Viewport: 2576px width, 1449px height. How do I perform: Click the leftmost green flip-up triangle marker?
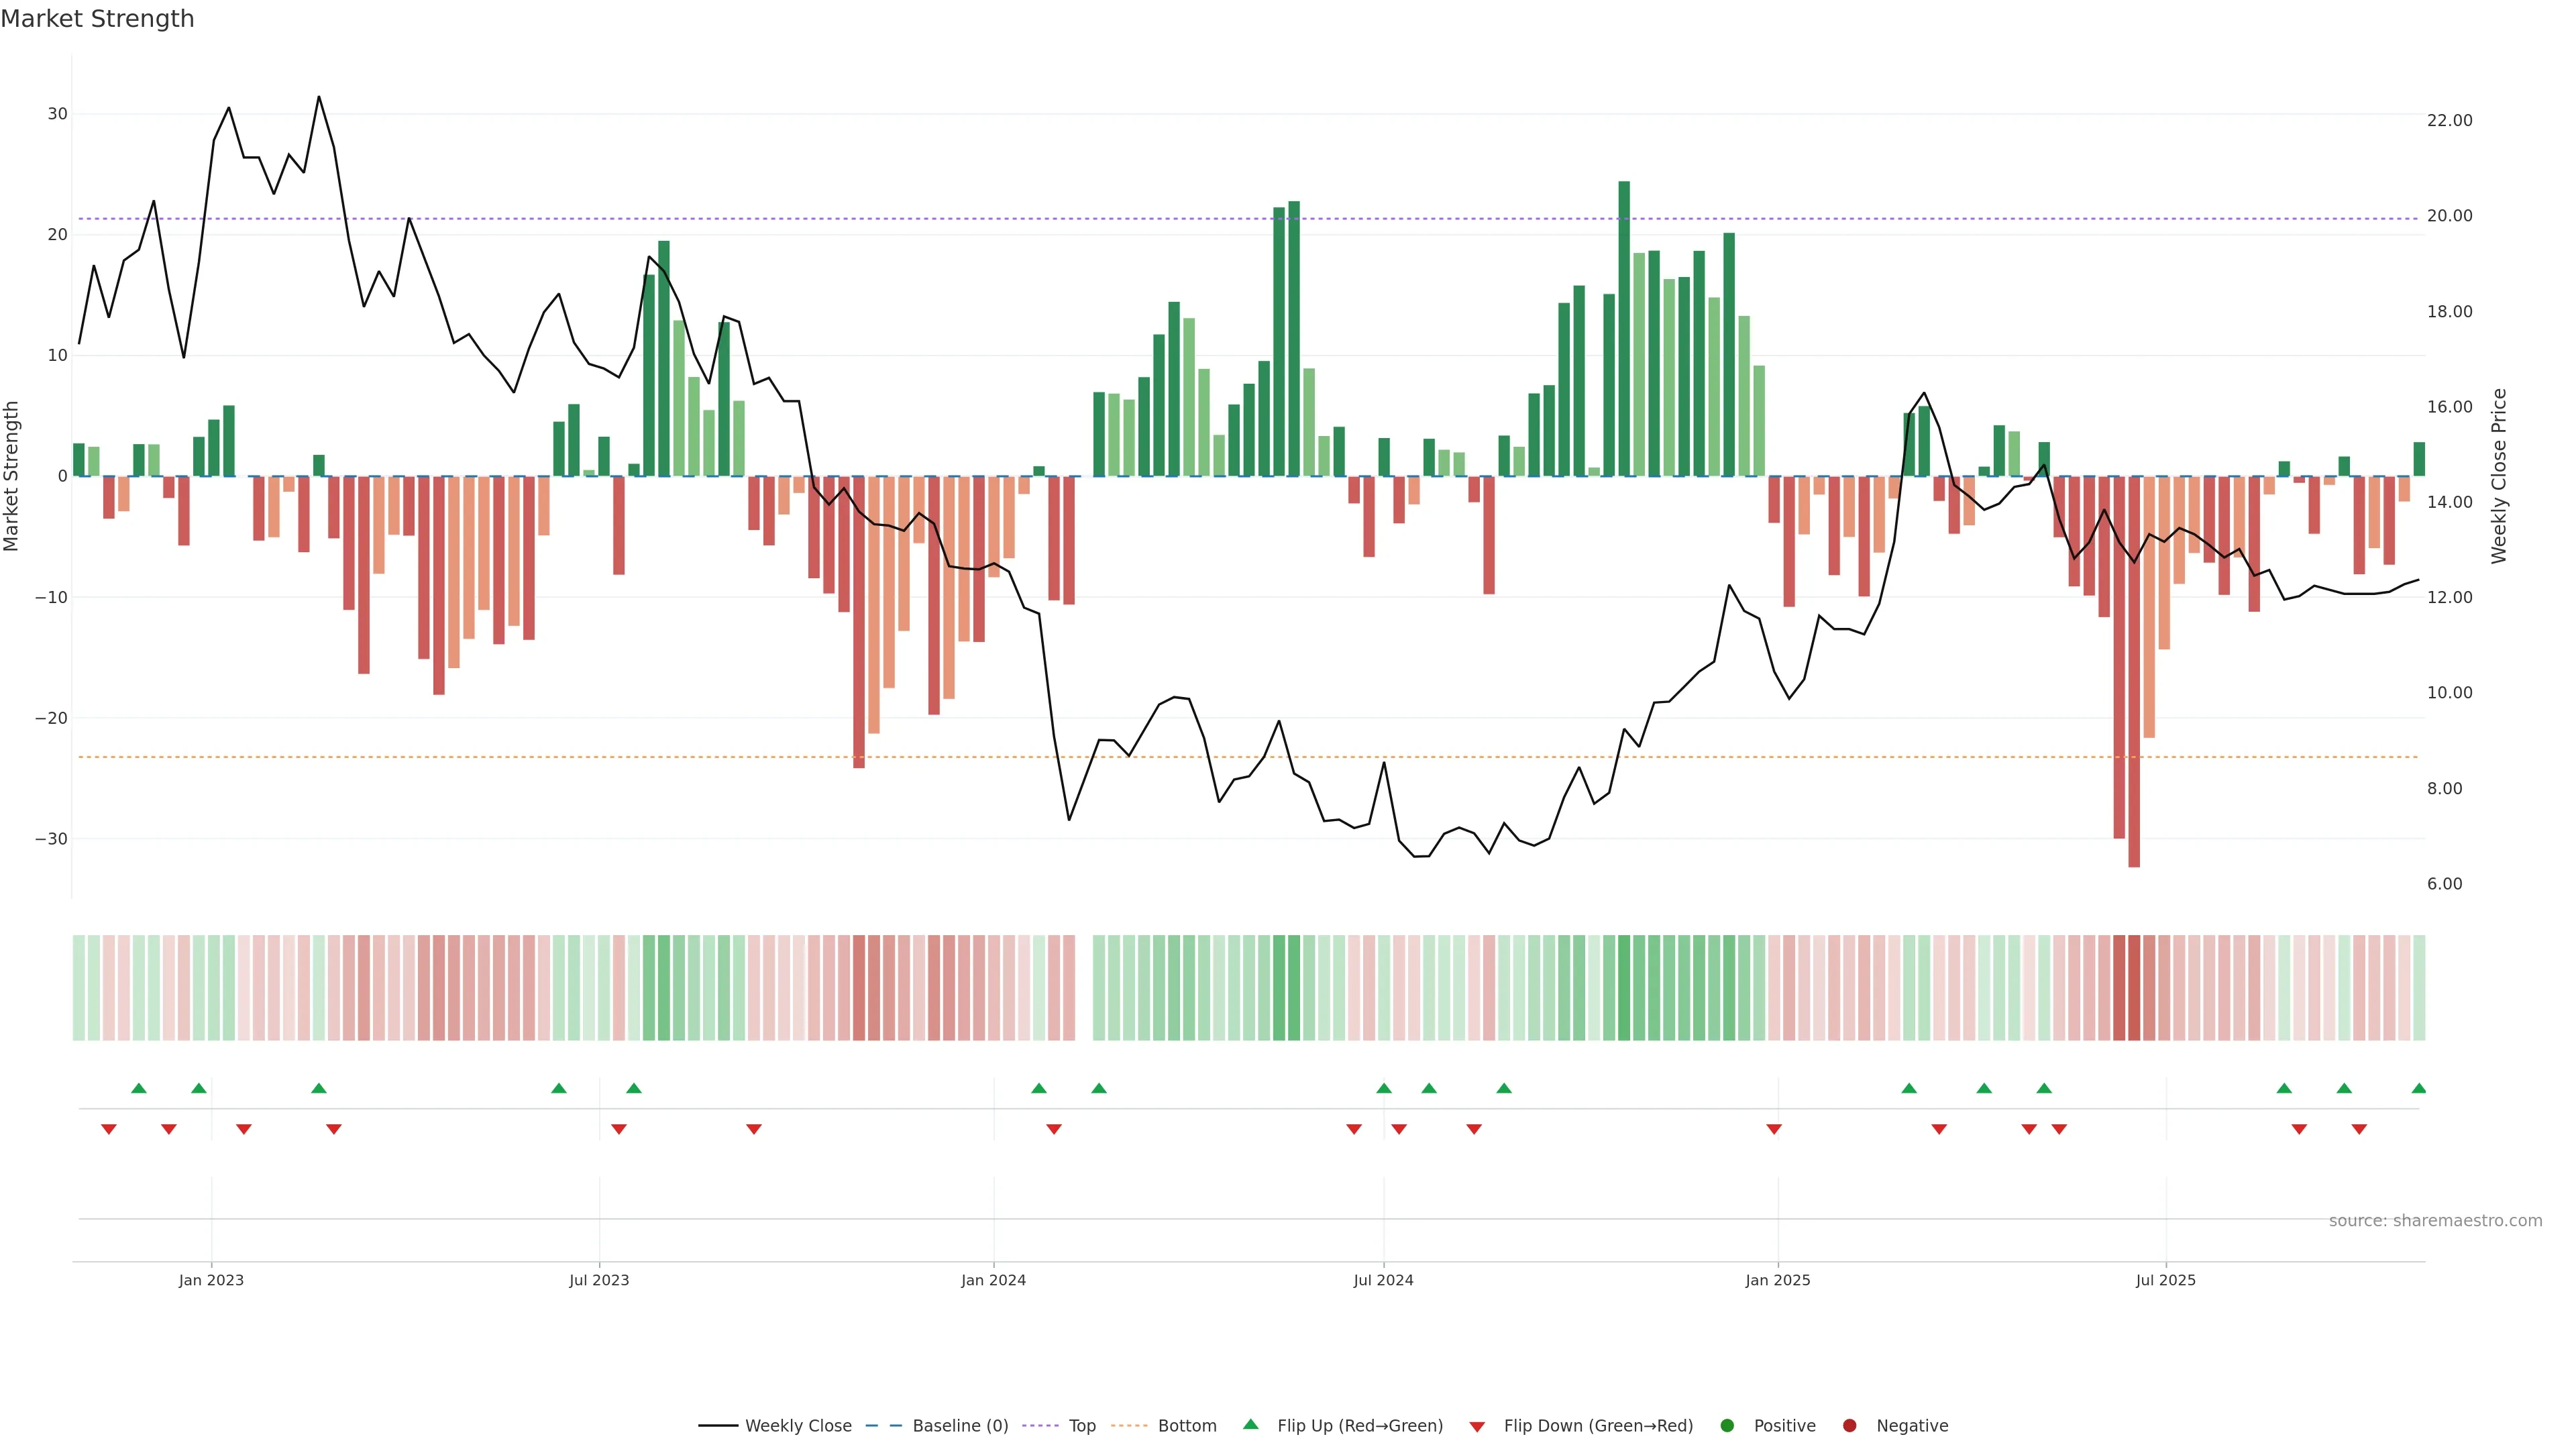pyautogui.click(x=139, y=1088)
